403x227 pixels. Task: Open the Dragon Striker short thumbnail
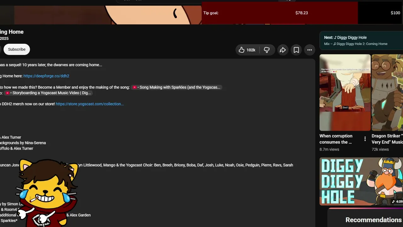click(x=387, y=92)
